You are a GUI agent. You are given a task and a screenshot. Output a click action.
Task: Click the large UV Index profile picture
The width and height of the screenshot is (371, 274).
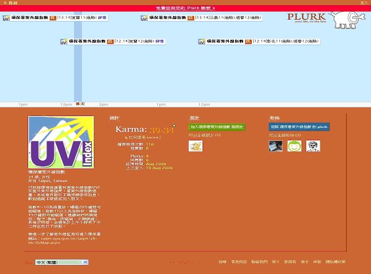[61, 142]
